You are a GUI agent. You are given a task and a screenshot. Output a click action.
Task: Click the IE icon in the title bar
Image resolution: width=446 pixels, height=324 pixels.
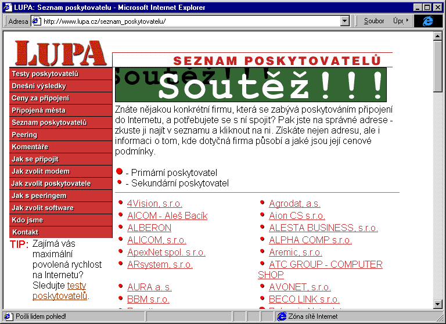(x=8, y=7)
